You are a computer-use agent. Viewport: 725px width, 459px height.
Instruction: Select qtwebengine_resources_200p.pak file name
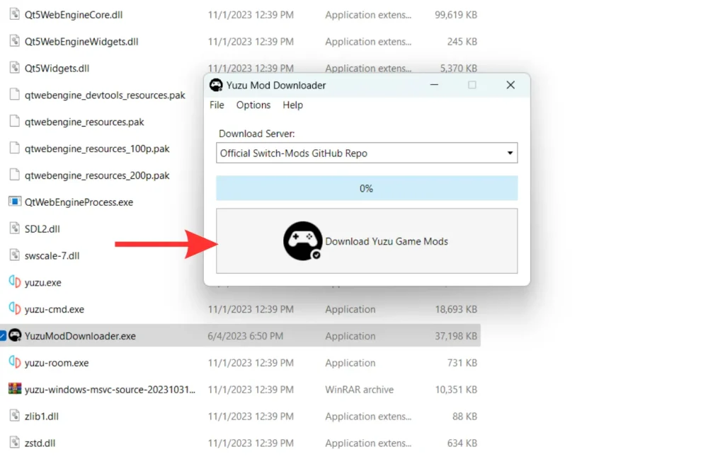tap(97, 175)
